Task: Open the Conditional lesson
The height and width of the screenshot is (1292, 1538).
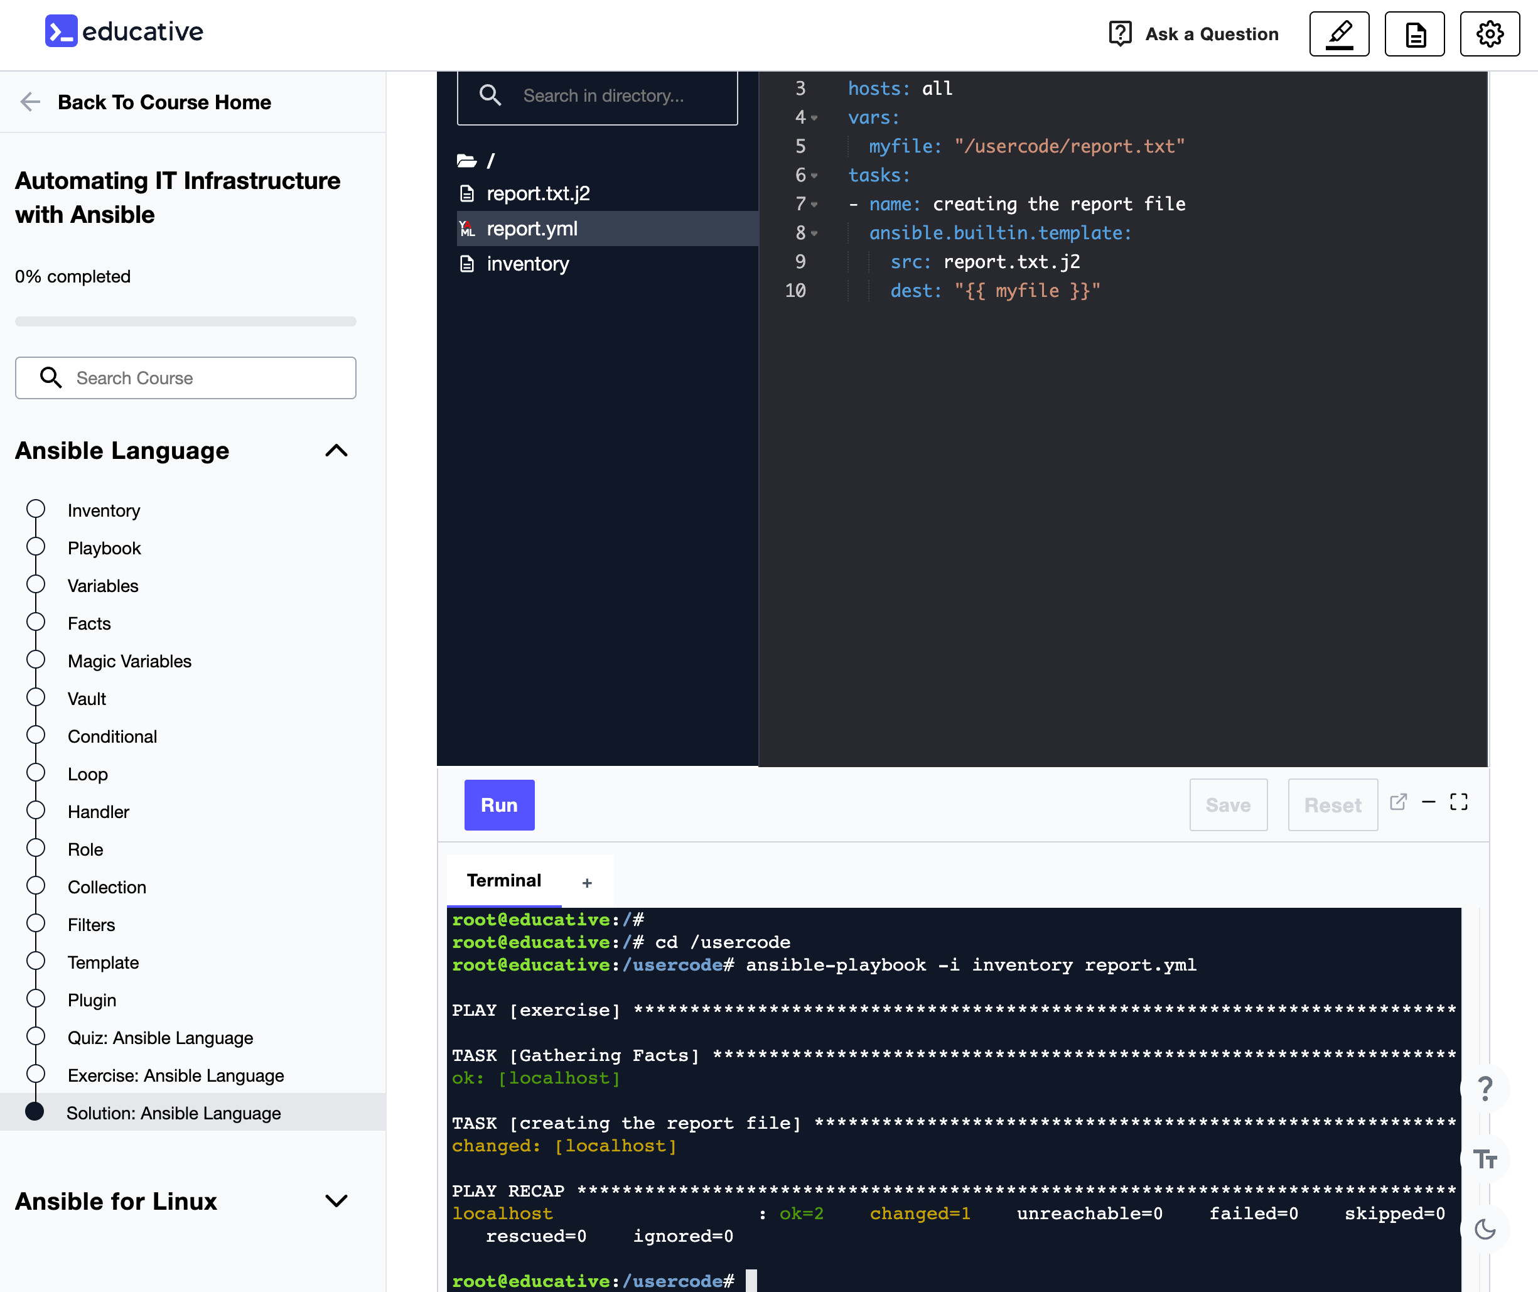Action: (112, 736)
